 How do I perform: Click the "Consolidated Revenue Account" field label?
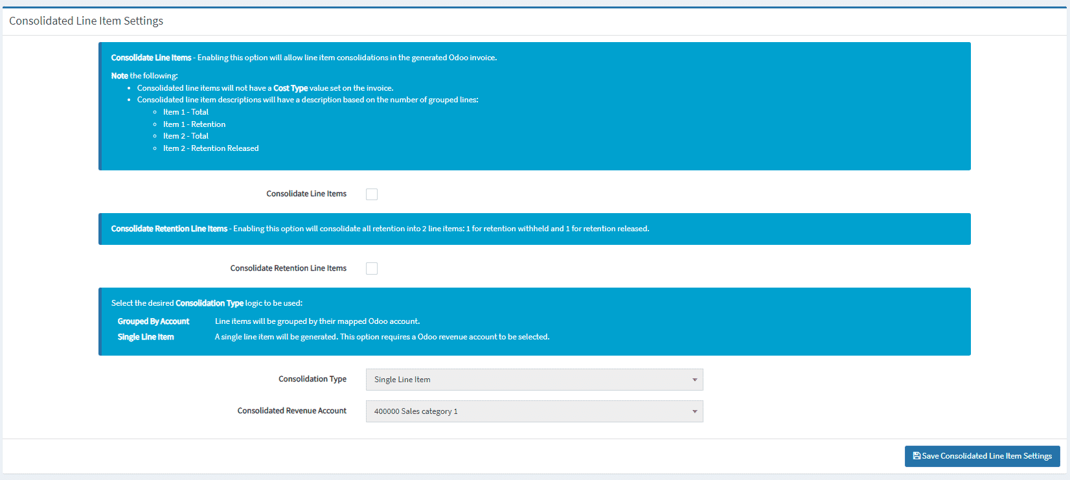(292, 411)
